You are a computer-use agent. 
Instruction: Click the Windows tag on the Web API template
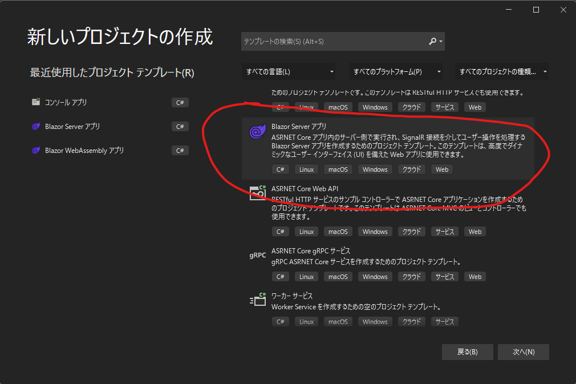click(x=375, y=231)
